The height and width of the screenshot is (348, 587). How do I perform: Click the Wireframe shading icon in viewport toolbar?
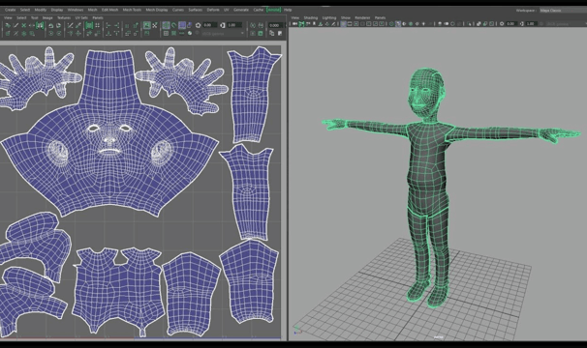tap(391, 23)
